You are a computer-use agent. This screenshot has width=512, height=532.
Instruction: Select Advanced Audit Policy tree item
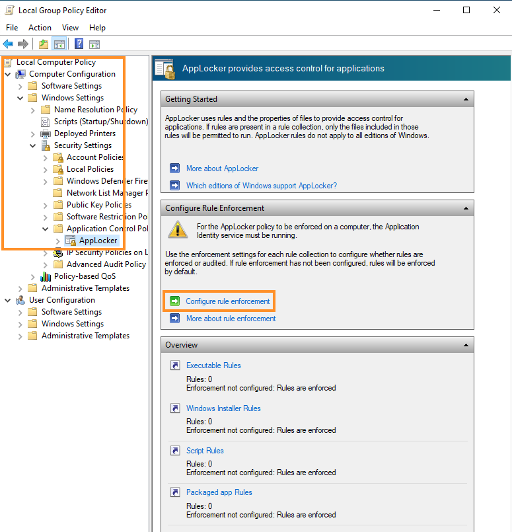tap(106, 264)
